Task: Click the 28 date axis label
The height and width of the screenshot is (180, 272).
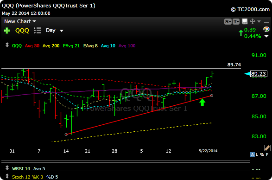Action: pos(114,151)
